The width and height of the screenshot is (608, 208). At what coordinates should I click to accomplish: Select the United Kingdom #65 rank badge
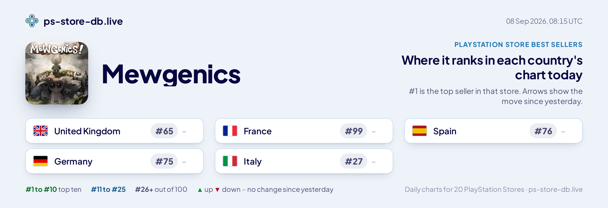(x=164, y=131)
